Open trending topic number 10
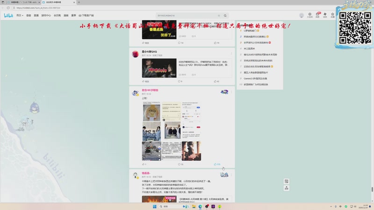Screen dimensions: 374x210 [x=256, y=84]
